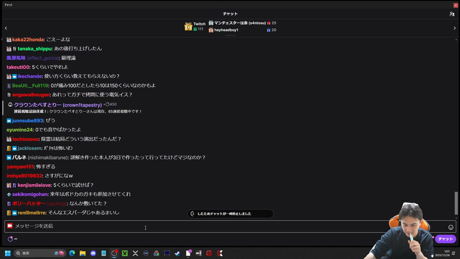Open crown1tapestry's username in watch streak
460x259 pixels.
tap(58, 105)
